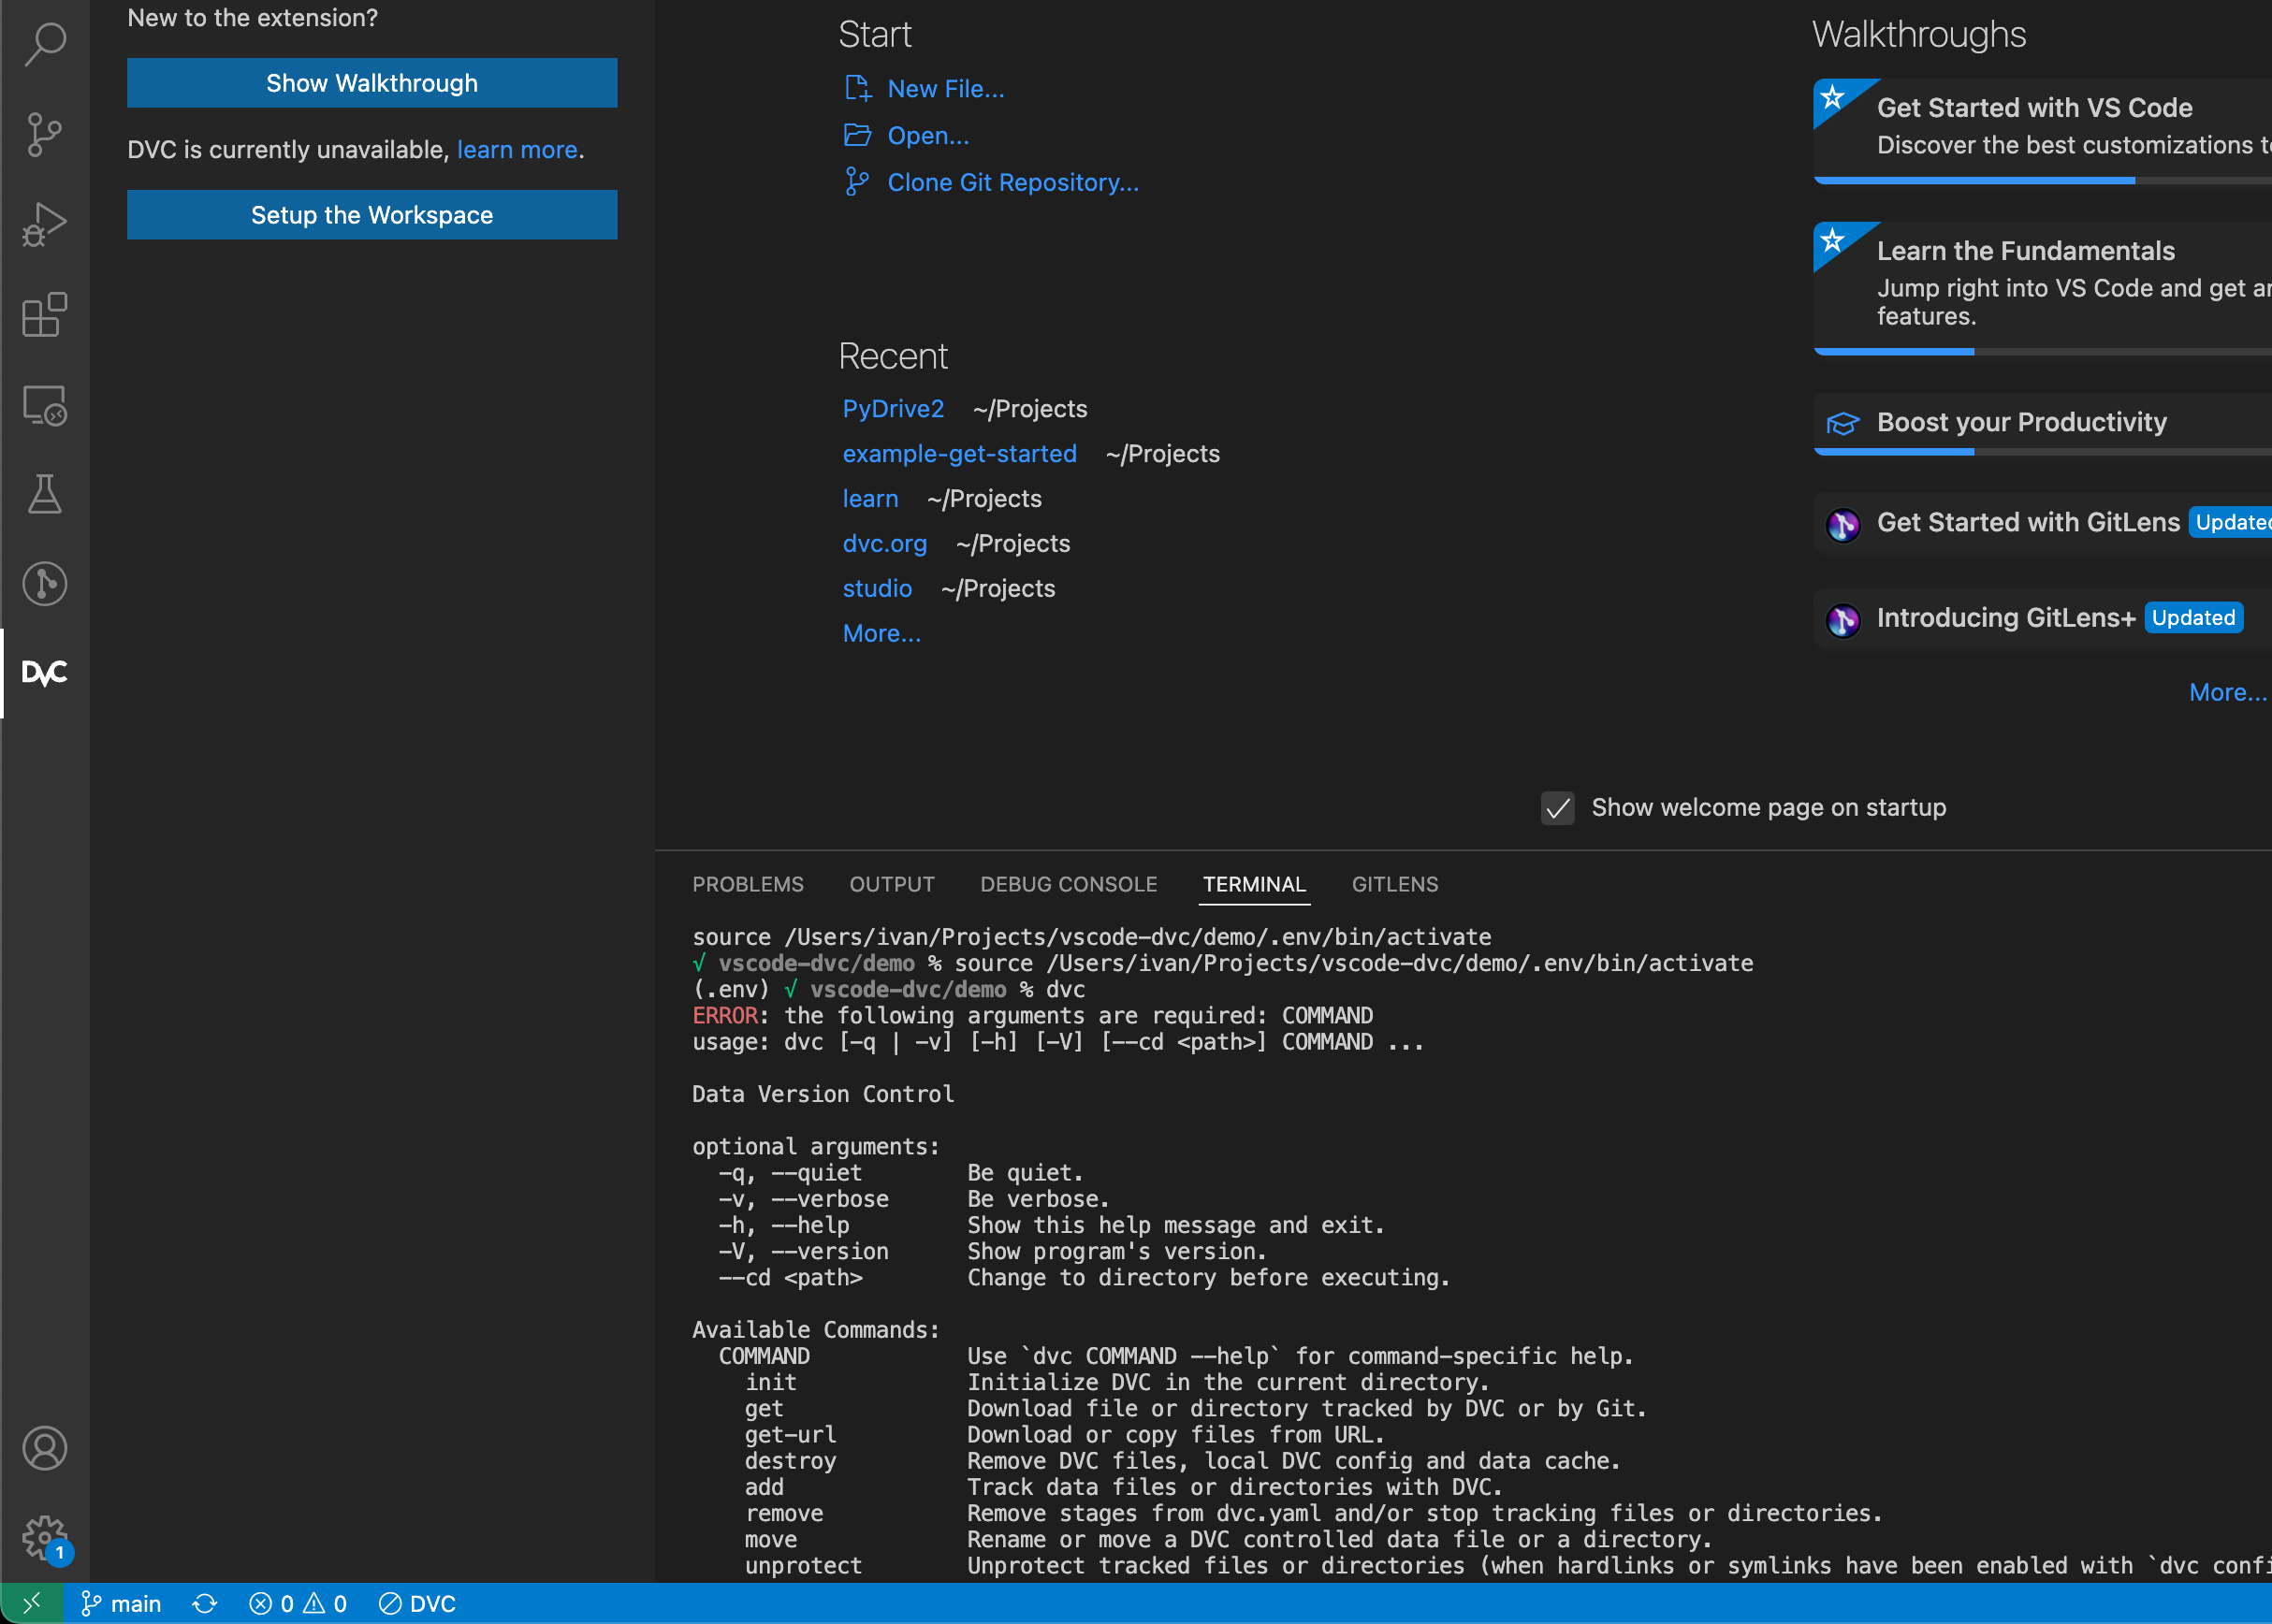Open the Search view in activity bar

pos(45,44)
